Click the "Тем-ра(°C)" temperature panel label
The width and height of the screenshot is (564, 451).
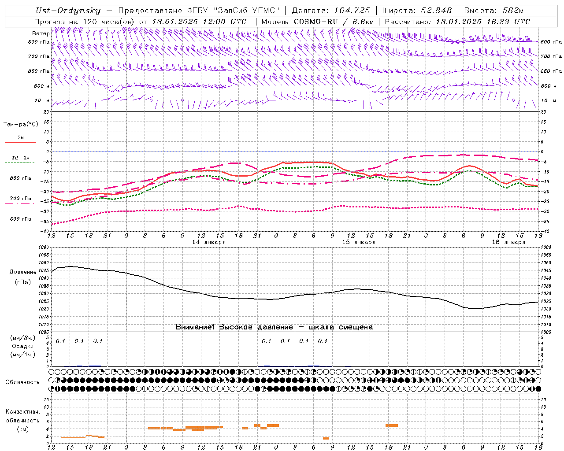(x=21, y=125)
